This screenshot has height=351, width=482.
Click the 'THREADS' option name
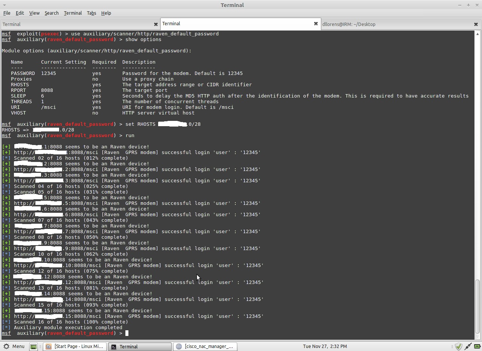click(x=21, y=102)
